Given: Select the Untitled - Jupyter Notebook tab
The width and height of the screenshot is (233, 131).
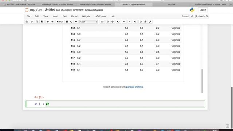Looking at the screenshot, I should pyautogui.click(x=134, y=5).
